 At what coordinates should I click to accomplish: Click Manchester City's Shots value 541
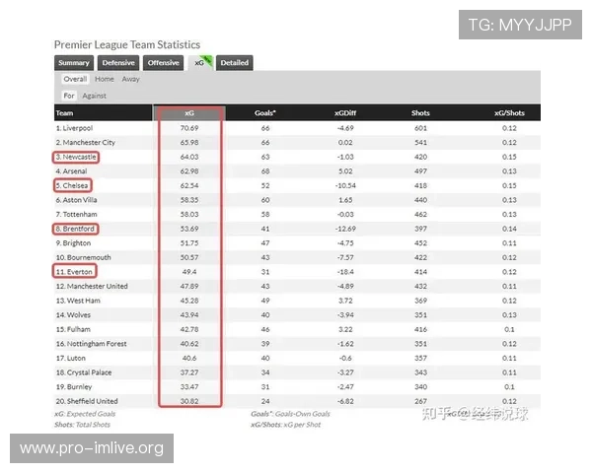coord(420,143)
